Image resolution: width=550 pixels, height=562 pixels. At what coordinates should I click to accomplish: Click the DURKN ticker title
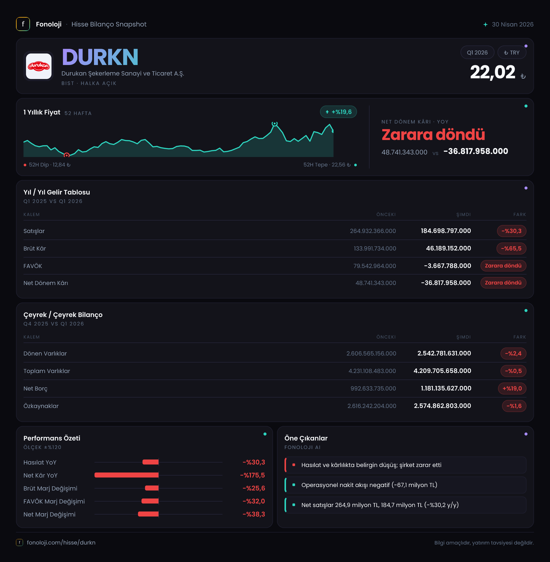(100, 57)
